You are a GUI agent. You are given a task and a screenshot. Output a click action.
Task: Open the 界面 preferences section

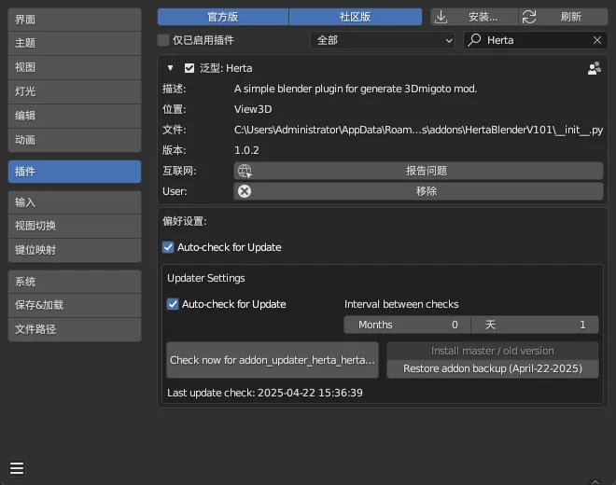pyautogui.click(x=75, y=20)
